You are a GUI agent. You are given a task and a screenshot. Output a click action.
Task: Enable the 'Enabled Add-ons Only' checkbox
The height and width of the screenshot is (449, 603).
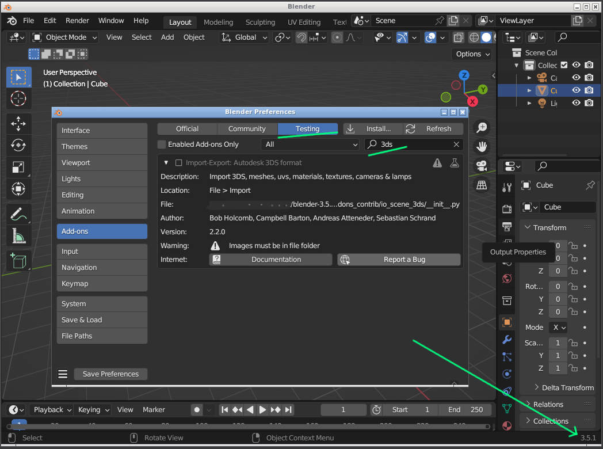coord(162,144)
